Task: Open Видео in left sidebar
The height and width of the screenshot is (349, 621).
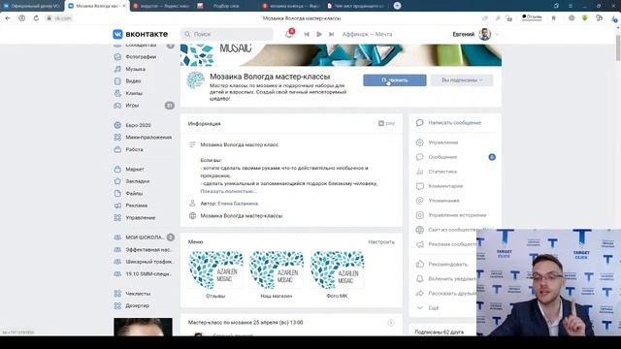Action: (x=133, y=81)
